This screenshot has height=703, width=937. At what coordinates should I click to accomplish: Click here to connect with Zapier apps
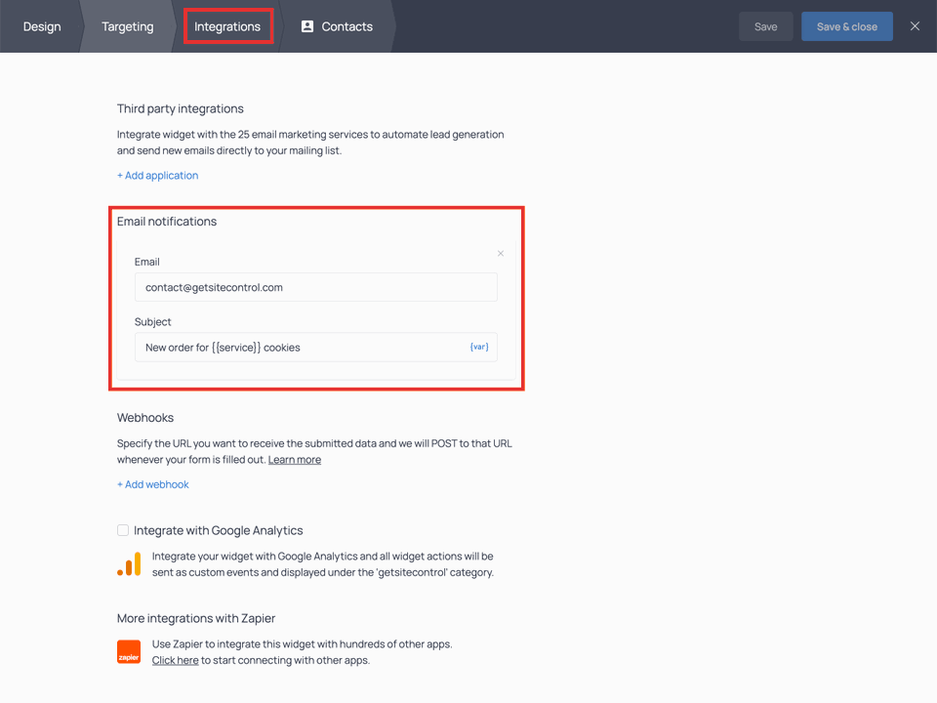(x=174, y=659)
